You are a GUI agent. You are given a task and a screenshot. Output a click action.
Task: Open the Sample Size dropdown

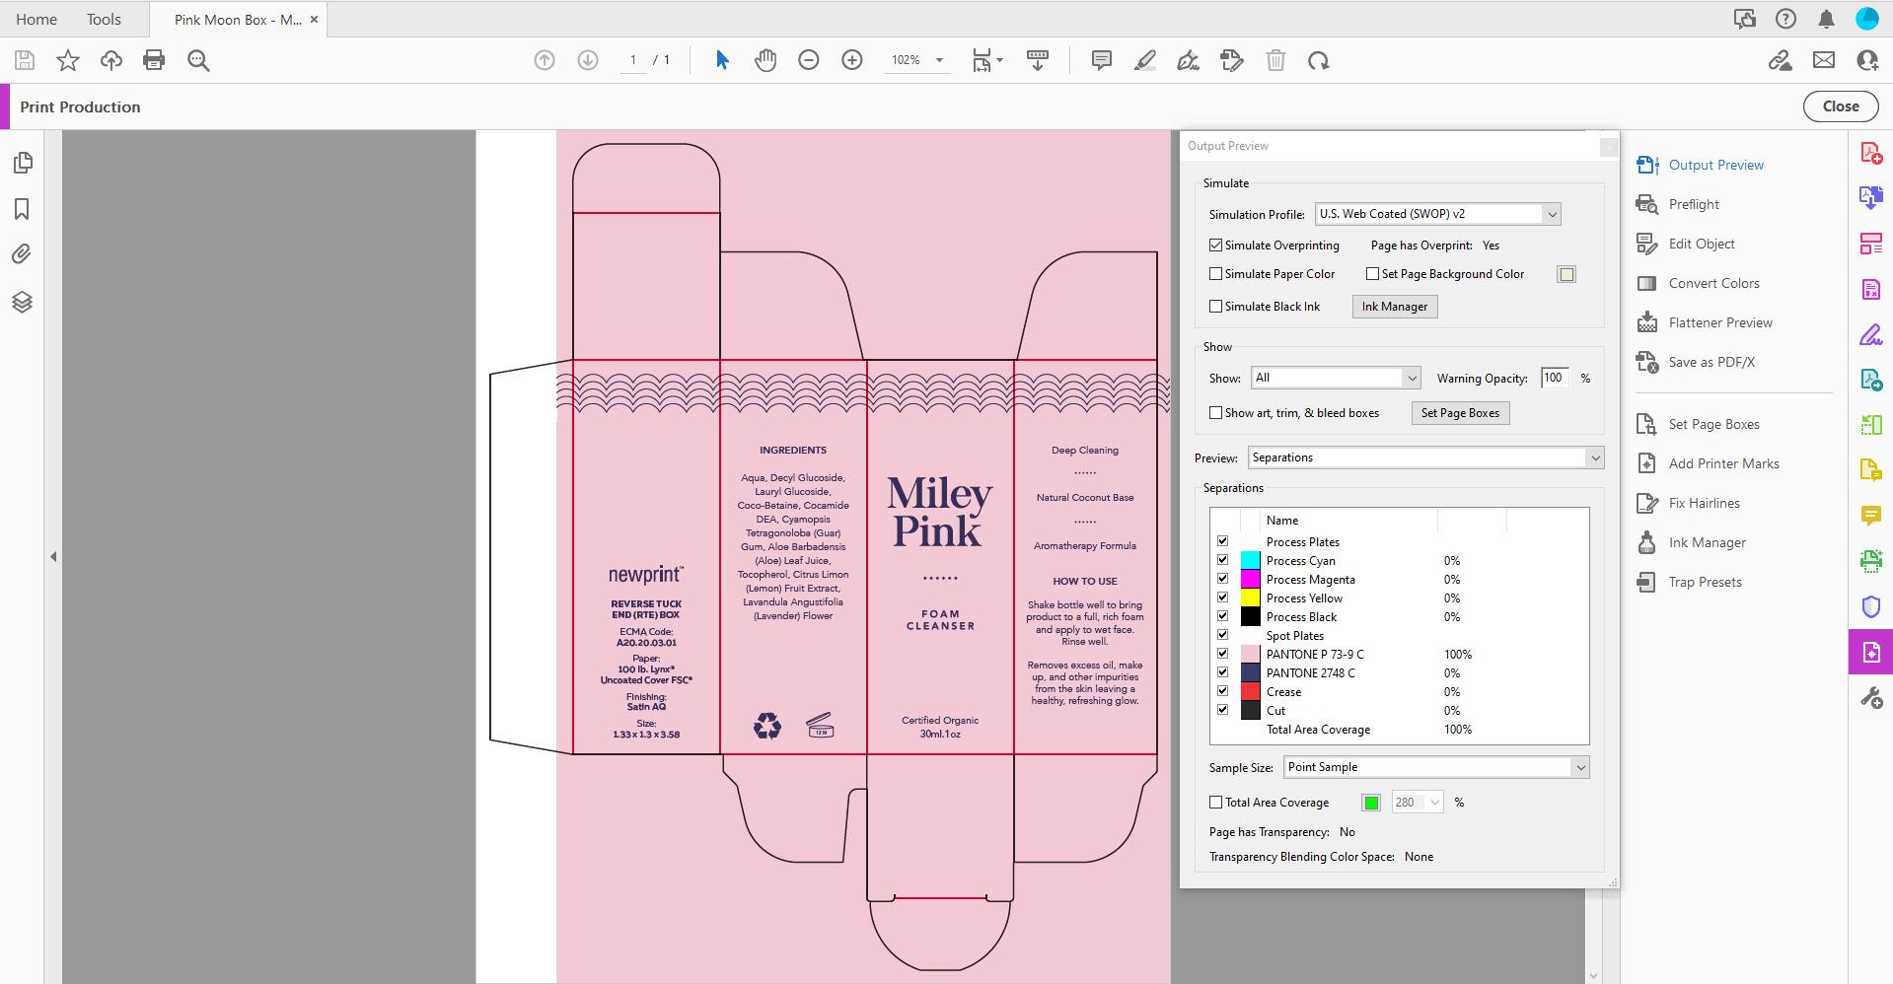tap(1579, 766)
